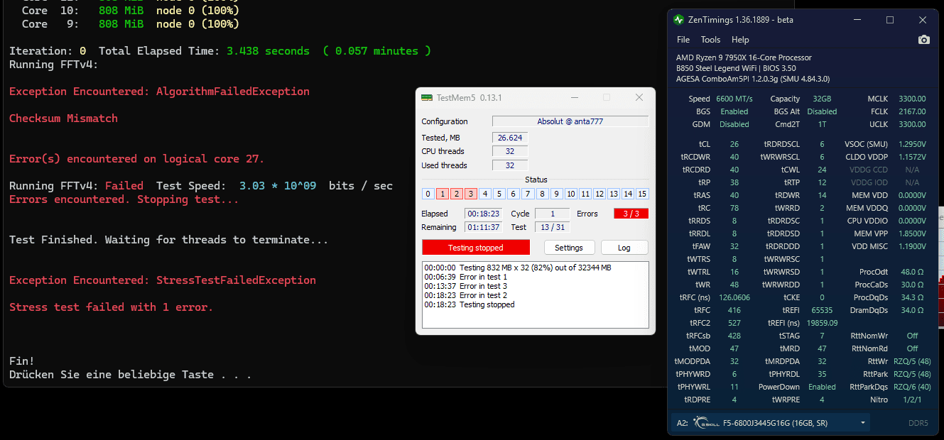Click the PowerDown value Enabled
The image size is (944, 440).
click(822, 387)
